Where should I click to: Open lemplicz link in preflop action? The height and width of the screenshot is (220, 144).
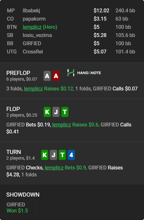(x=33, y=89)
